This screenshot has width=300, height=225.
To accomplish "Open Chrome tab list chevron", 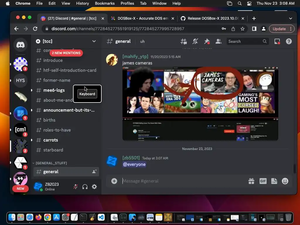I will pos(290,18).
